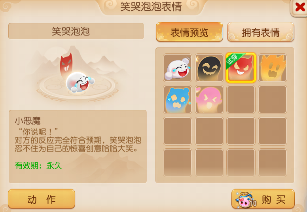This screenshot has width=307, height=212.
Task: Click the first empty slot in third row
Action: tap(178, 131)
